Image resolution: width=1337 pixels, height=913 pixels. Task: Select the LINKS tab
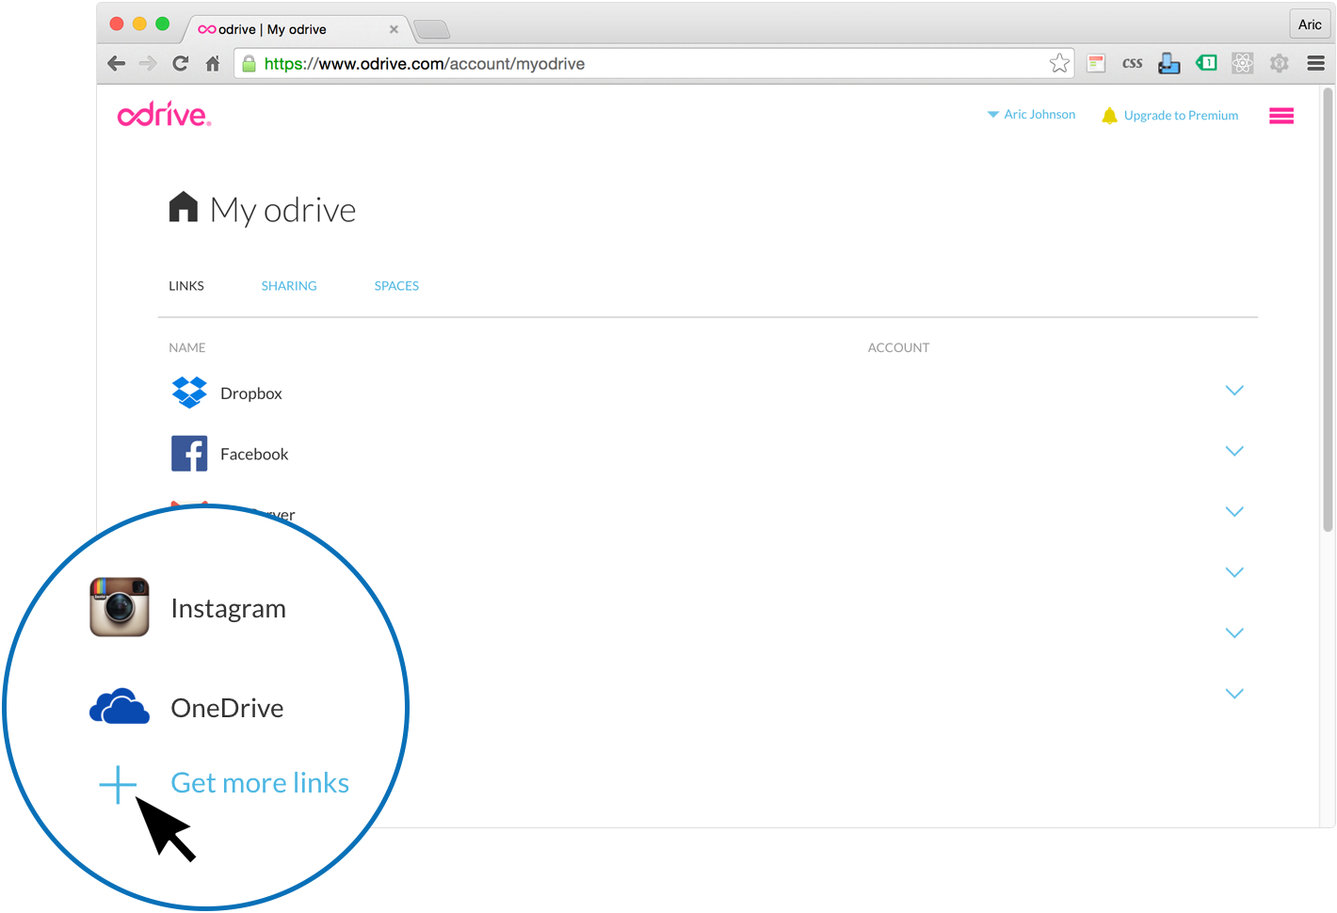(x=186, y=285)
